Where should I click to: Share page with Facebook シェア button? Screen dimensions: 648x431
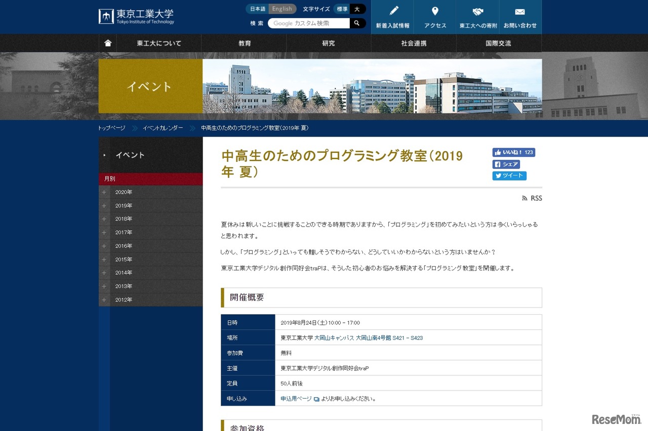(x=506, y=164)
